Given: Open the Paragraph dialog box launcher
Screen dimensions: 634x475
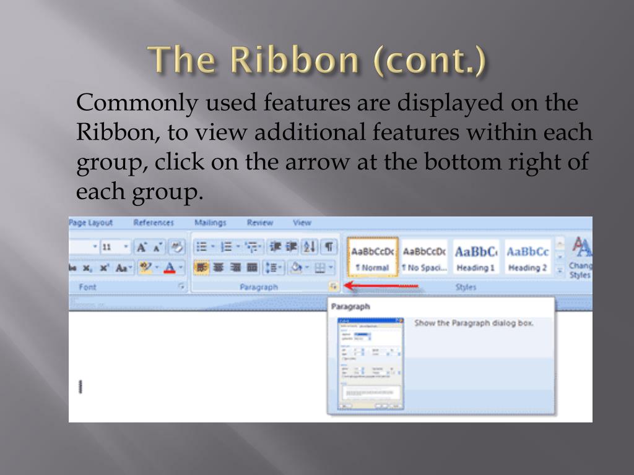Looking at the screenshot, I should (333, 286).
